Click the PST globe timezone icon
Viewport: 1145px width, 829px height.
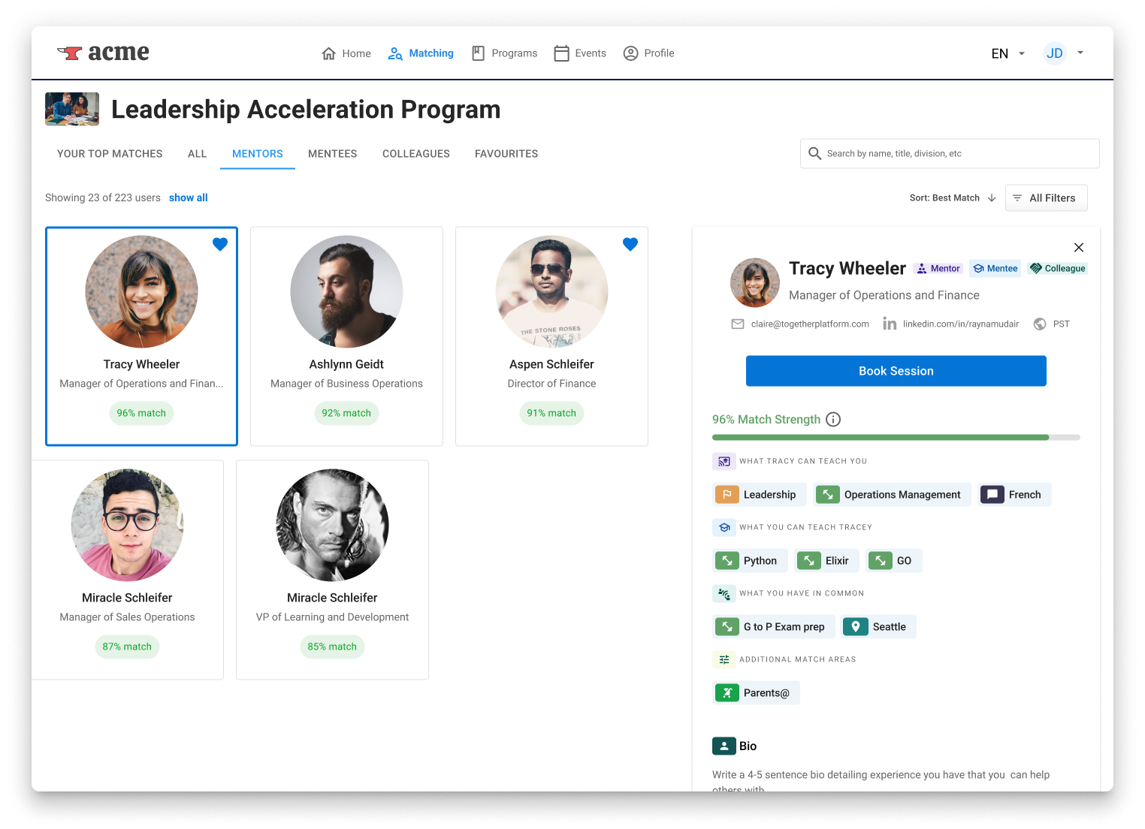pos(1040,324)
